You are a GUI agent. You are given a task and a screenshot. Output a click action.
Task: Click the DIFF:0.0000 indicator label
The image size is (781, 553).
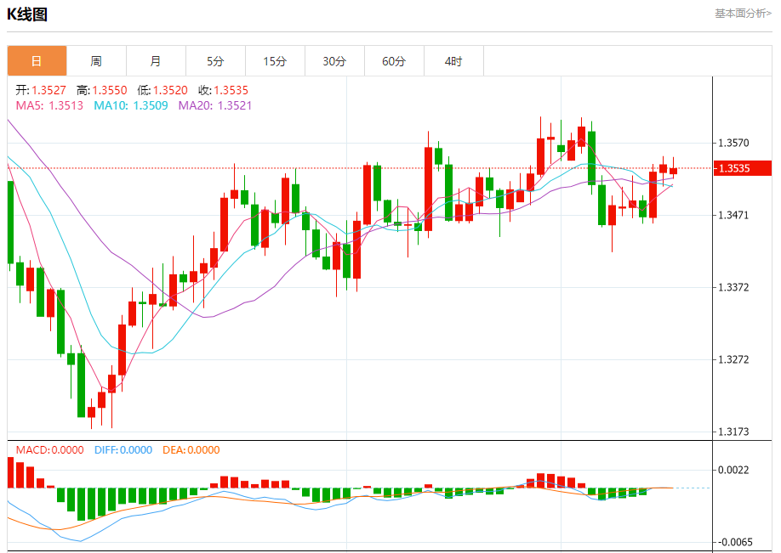pos(123,450)
